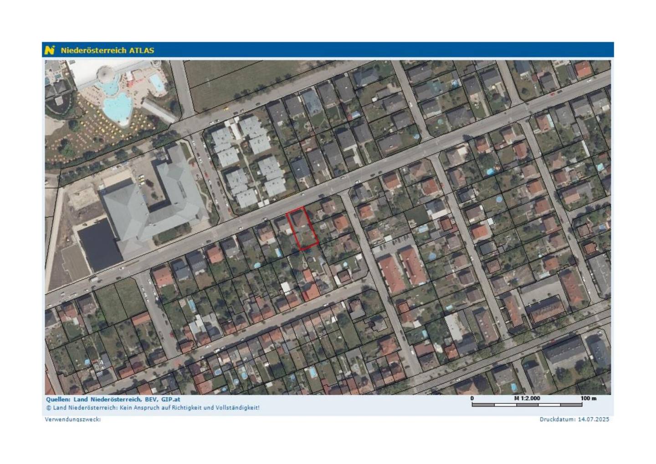Click the "M 1:2.000" scale label
Viewport: 656px width, 464px height.
[527, 398]
